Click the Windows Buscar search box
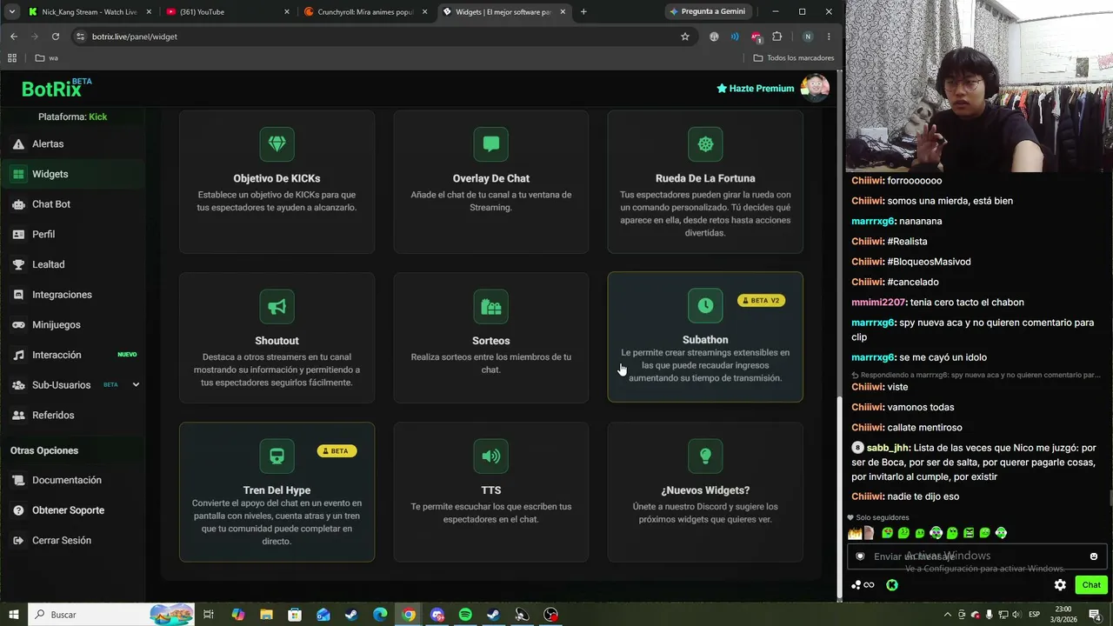The image size is (1113, 626). coord(111,615)
